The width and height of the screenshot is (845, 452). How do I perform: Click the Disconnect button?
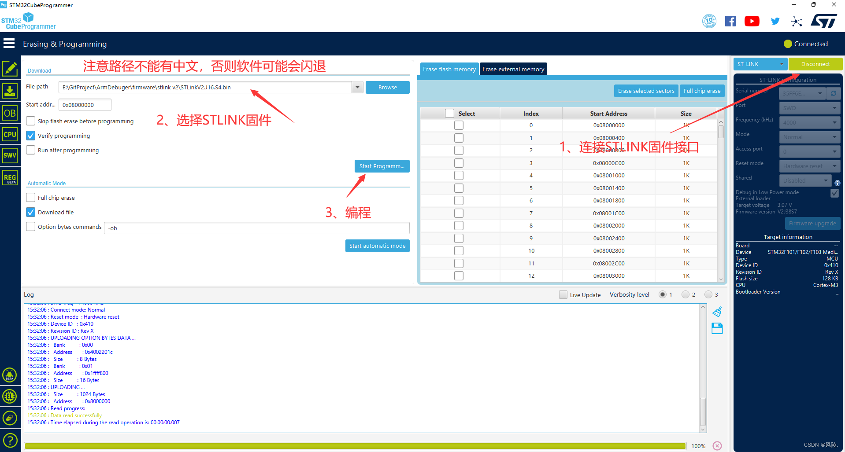[815, 64]
